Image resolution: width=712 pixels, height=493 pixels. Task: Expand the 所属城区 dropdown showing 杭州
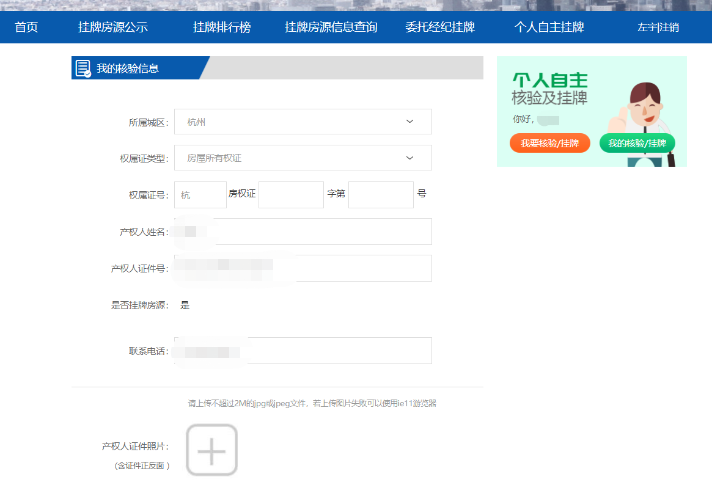(303, 122)
